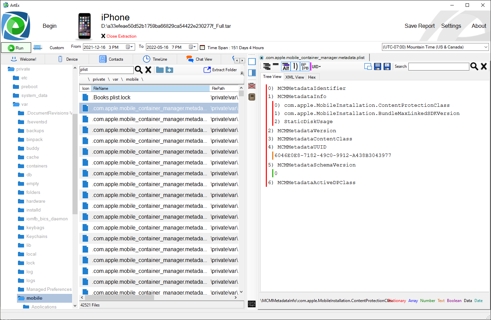
Task: Open the About page
Action: click(479, 26)
